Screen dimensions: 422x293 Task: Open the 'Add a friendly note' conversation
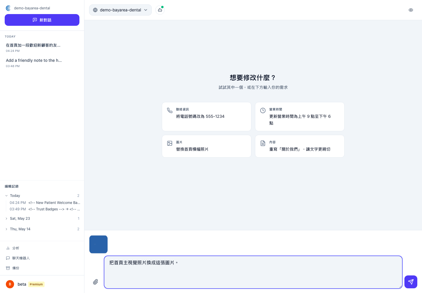(42, 63)
